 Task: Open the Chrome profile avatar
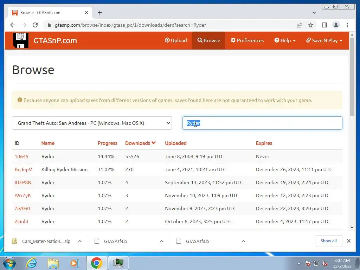tap(336, 25)
